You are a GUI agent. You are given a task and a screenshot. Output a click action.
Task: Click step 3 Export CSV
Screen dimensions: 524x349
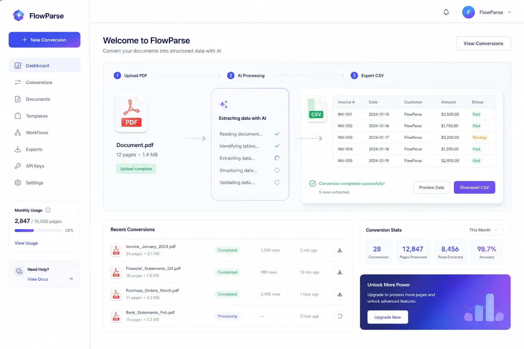tap(367, 75)
